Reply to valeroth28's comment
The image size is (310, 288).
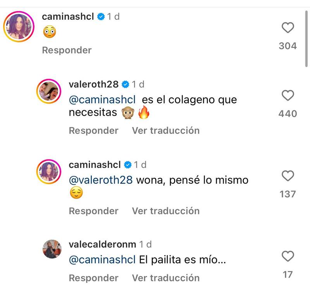point(93,131)
